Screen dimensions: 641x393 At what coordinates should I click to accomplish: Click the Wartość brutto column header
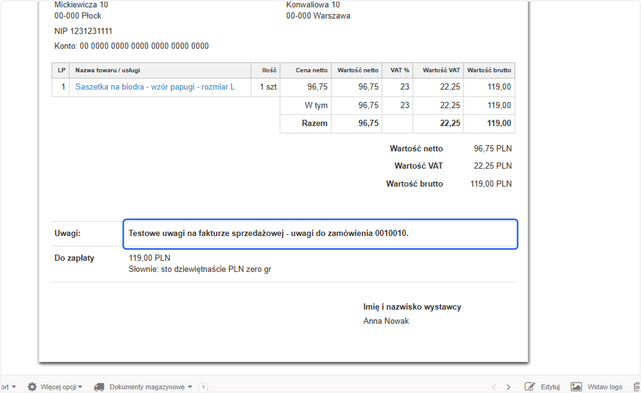point(489,70)
